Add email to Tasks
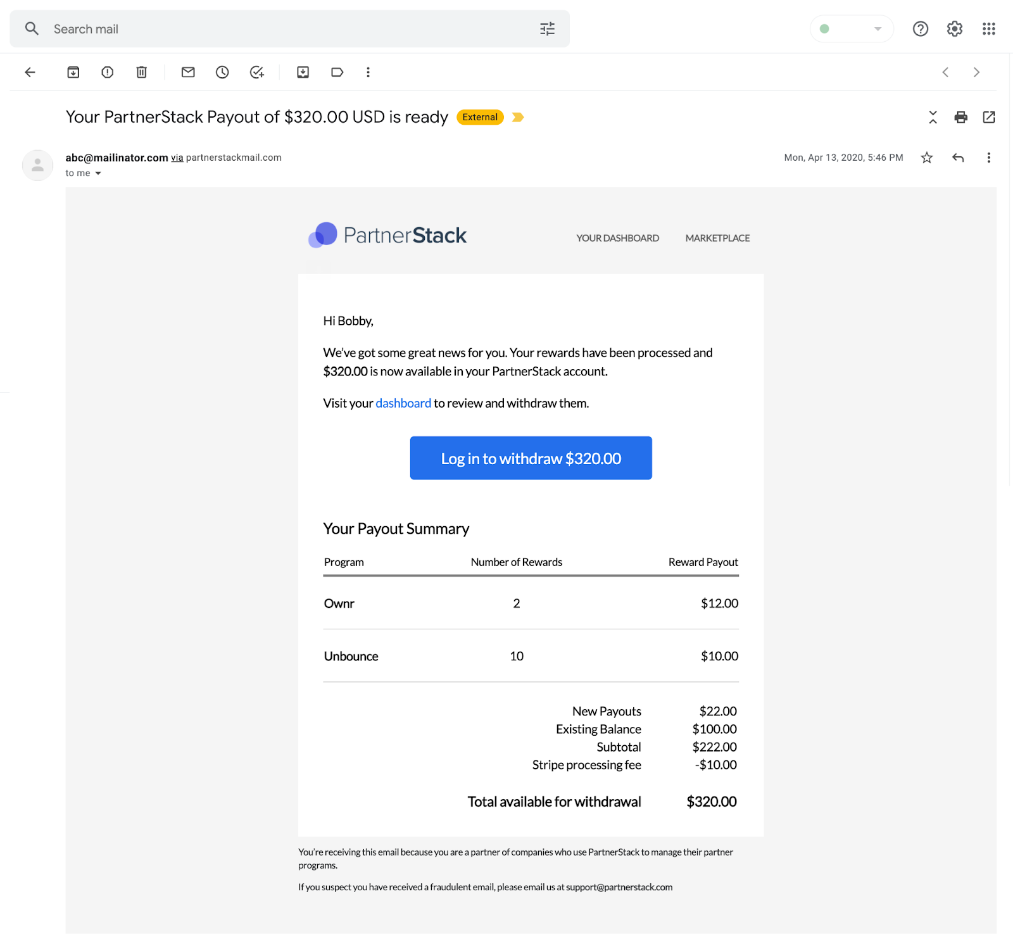The height and width of the screenshot is (951, 1013). coord(256,72)
